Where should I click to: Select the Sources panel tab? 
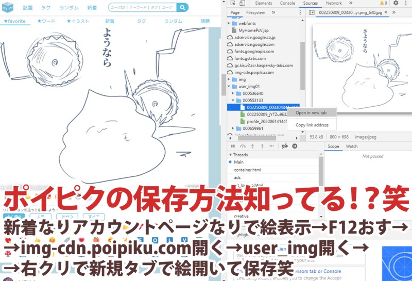point(311,3)
